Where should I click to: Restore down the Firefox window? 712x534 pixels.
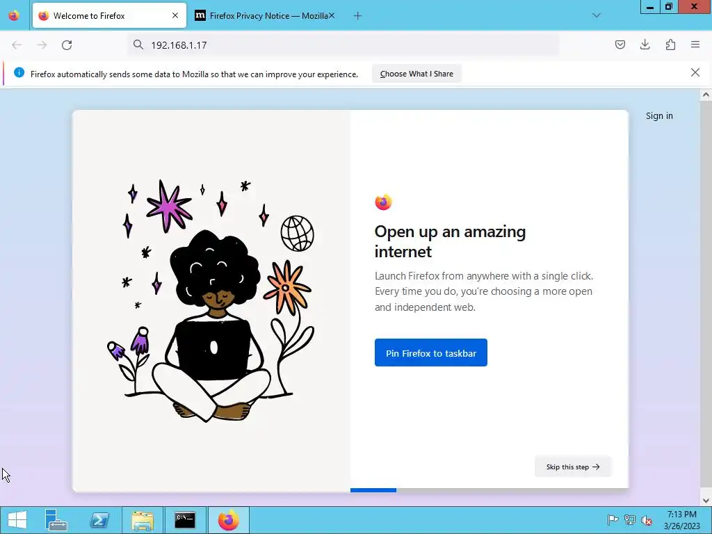668,7
